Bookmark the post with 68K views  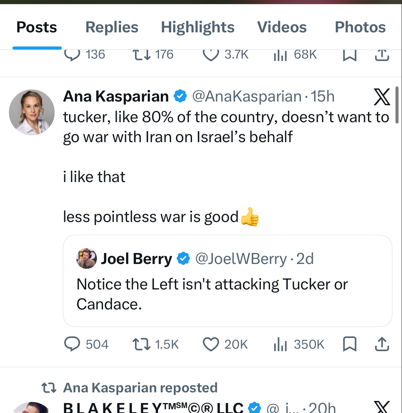pyautogui.click(x=350, y=55)
